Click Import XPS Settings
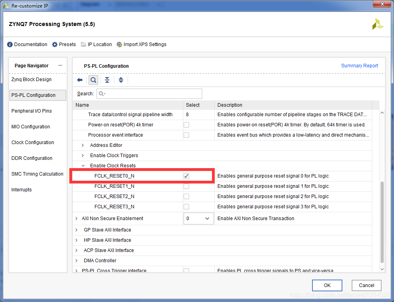394x302 pixels. point(141,44)
